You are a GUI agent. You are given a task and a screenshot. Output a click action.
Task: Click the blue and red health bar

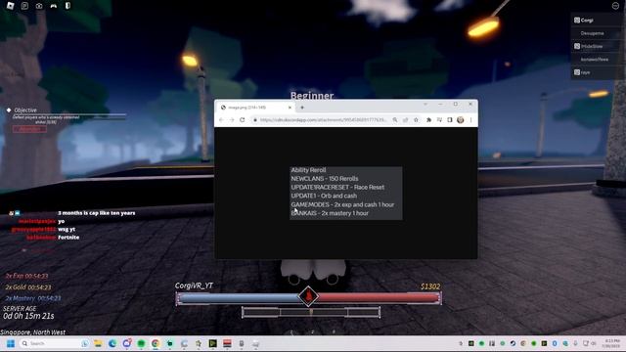pos(309,297)
